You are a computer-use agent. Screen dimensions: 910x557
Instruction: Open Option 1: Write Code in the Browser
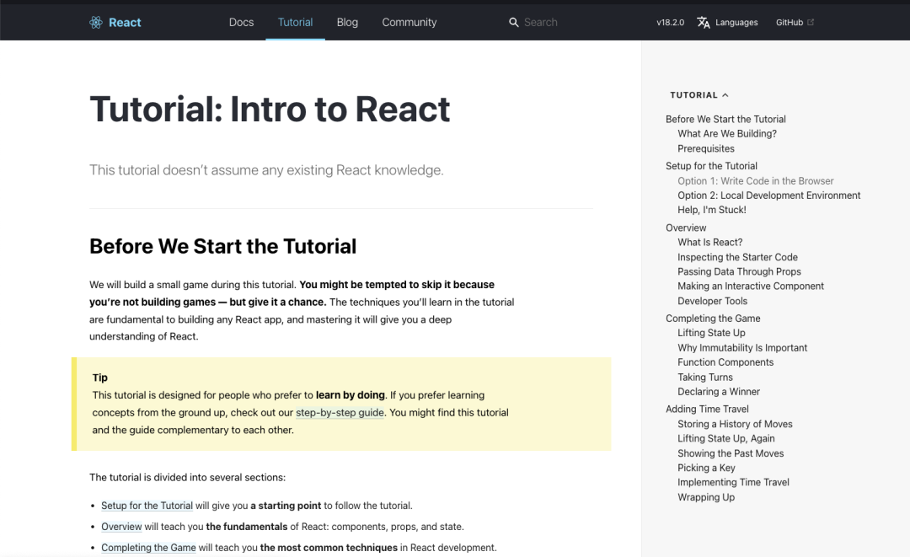(755, 181)
